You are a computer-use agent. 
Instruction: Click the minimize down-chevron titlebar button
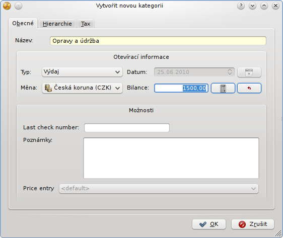(x=252, y=6)
